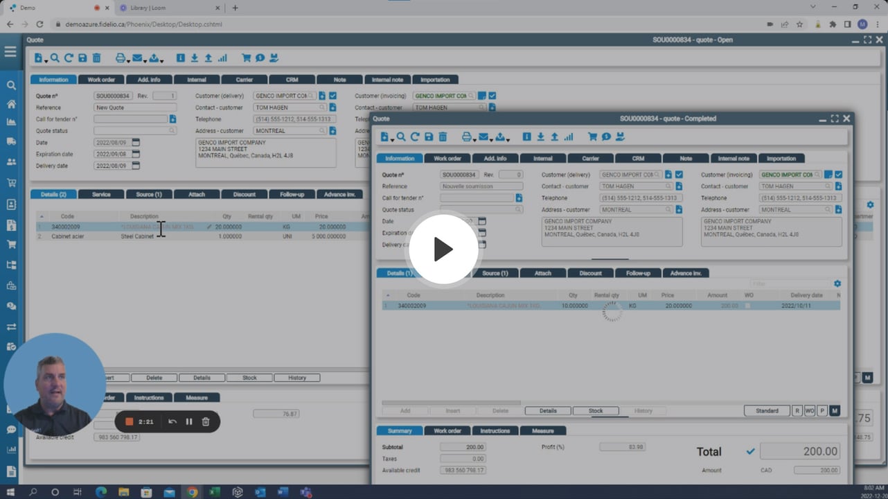Click the trash icon in the front quote window toolbar
The image size is (888, 499).
point(443,137)
